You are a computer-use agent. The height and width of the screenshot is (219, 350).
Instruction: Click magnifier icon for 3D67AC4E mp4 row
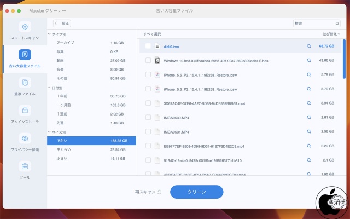(x=308, y=103)
